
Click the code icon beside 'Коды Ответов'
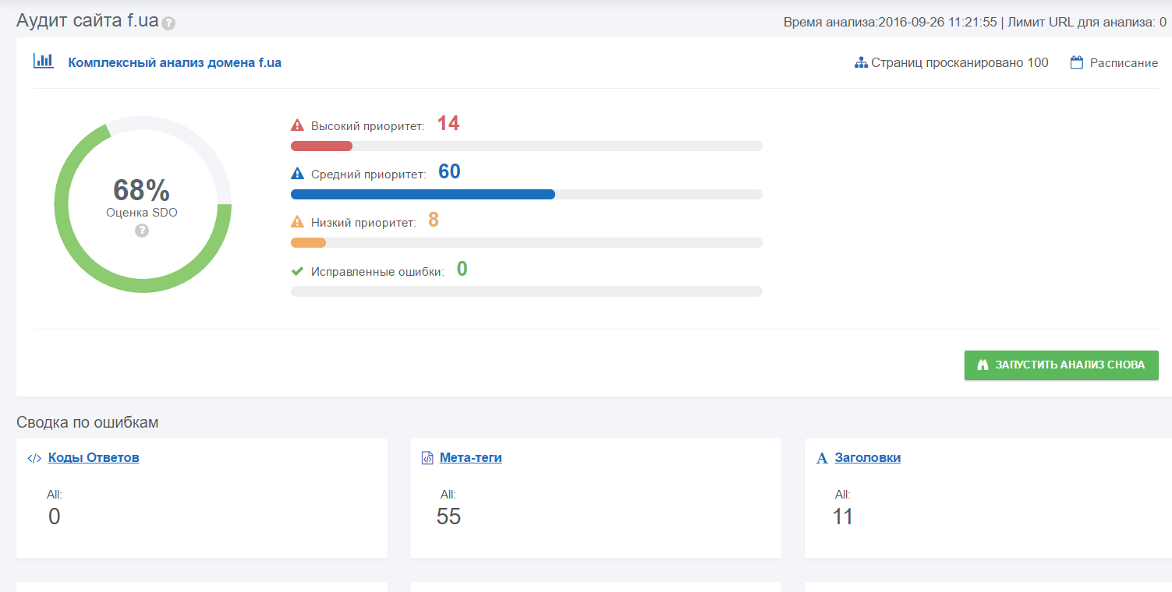[x=34, y=458]
